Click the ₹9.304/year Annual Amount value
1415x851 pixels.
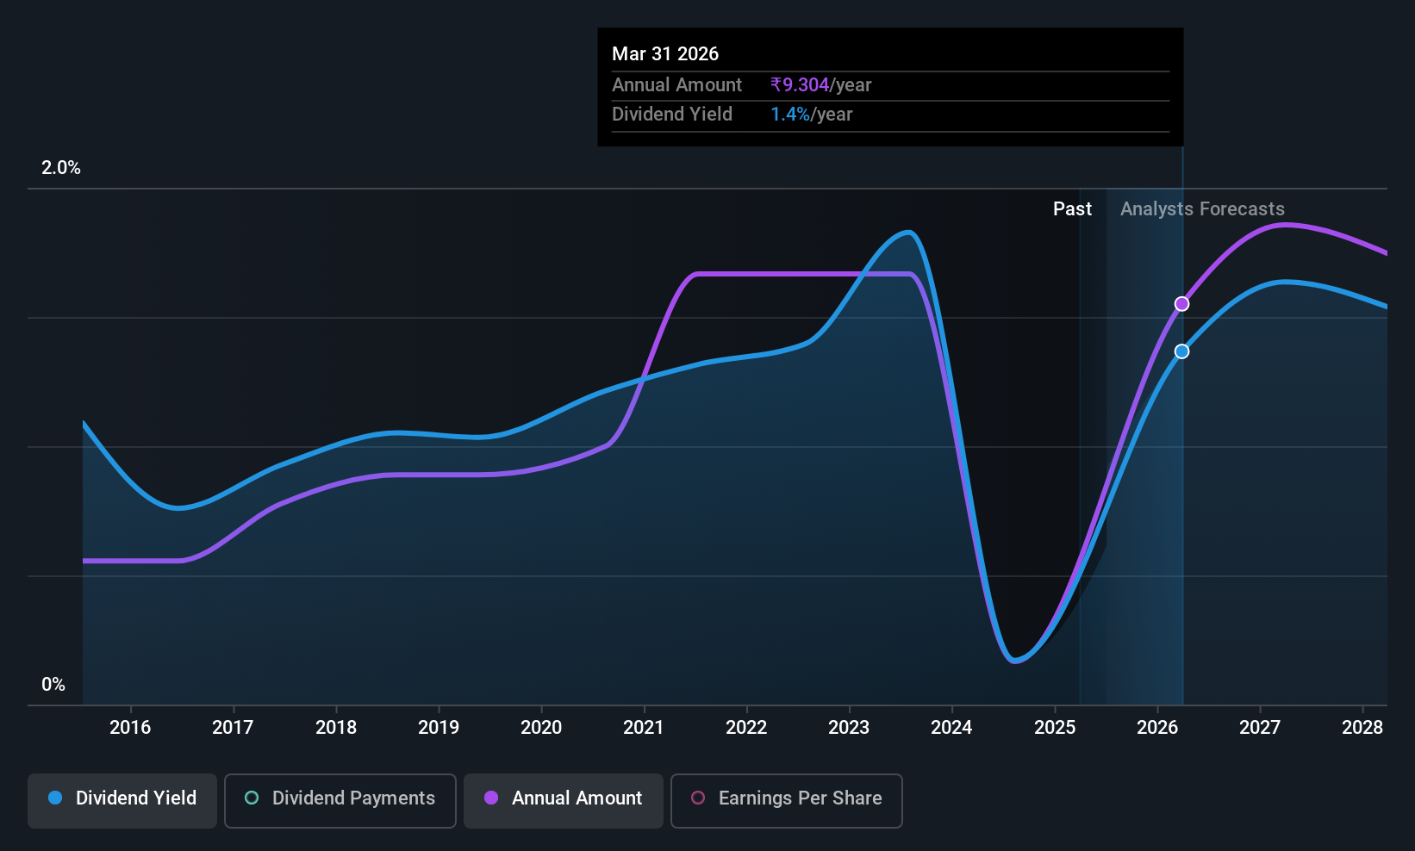pos(820,85)
